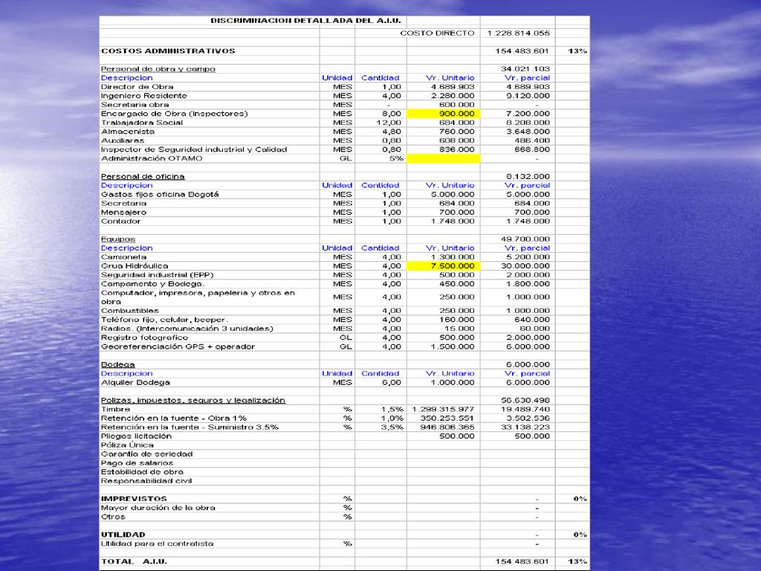Select "Inspector de Seguridad industrial y Calidad"

point(194,149)
